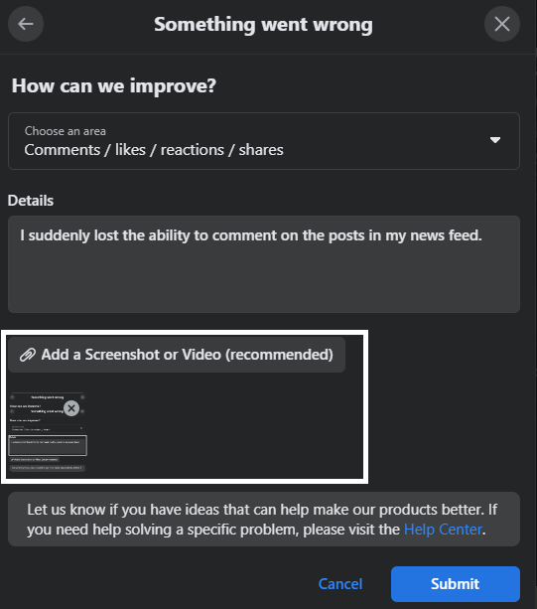Add a Screenshot or Video

(x=177, y=355)
